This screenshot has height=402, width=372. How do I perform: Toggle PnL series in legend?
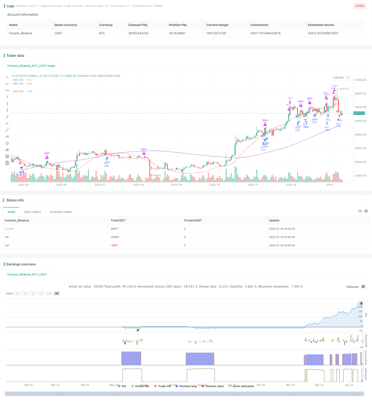pyautogui.click(x=122, y=386)
